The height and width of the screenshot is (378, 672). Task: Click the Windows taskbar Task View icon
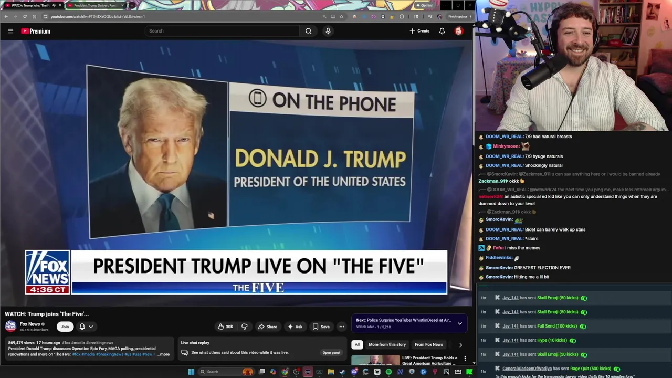261,372
